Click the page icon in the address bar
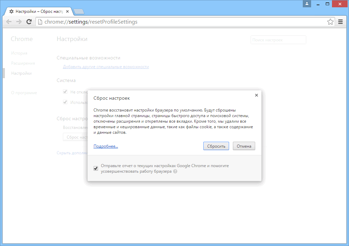 (x=40, y=22)
